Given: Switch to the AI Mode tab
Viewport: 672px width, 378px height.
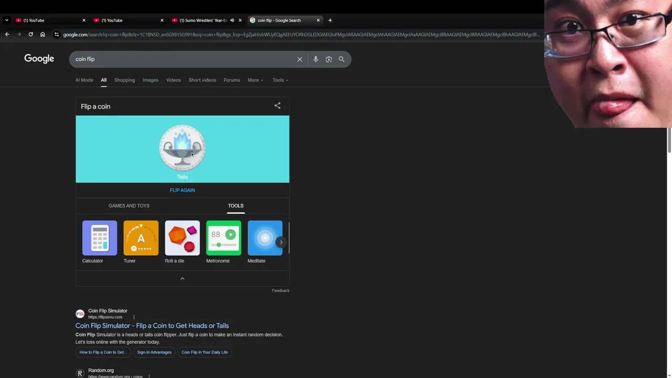Looking at the screenshot, I should [x=84, y=80].
